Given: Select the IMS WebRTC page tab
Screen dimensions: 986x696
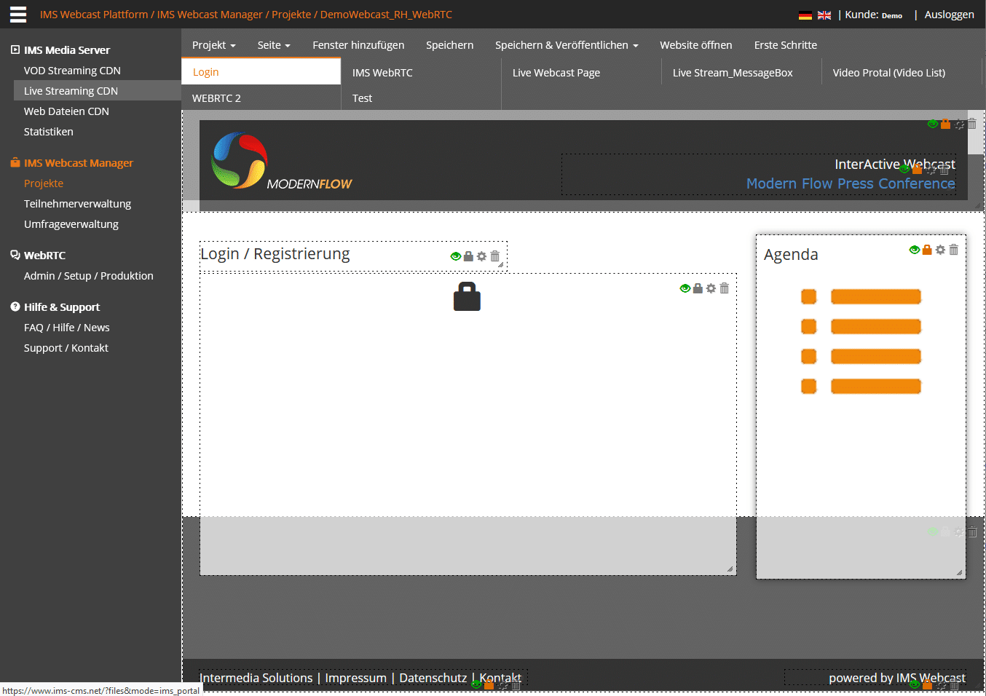Looking at the screenshot, I should 382,73.
